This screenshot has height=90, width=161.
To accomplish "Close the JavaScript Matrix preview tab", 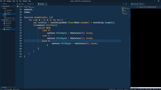I will point(144,4).
